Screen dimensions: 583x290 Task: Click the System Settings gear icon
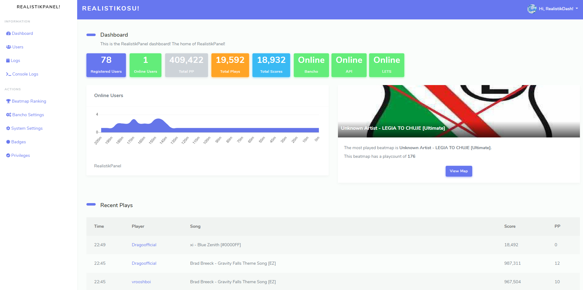click(8, 128)
